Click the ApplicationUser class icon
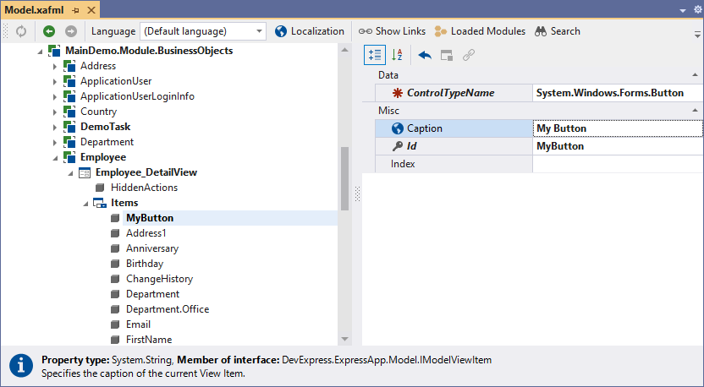The height and width of the screenshot is (387, 704). tap(69, 81)
